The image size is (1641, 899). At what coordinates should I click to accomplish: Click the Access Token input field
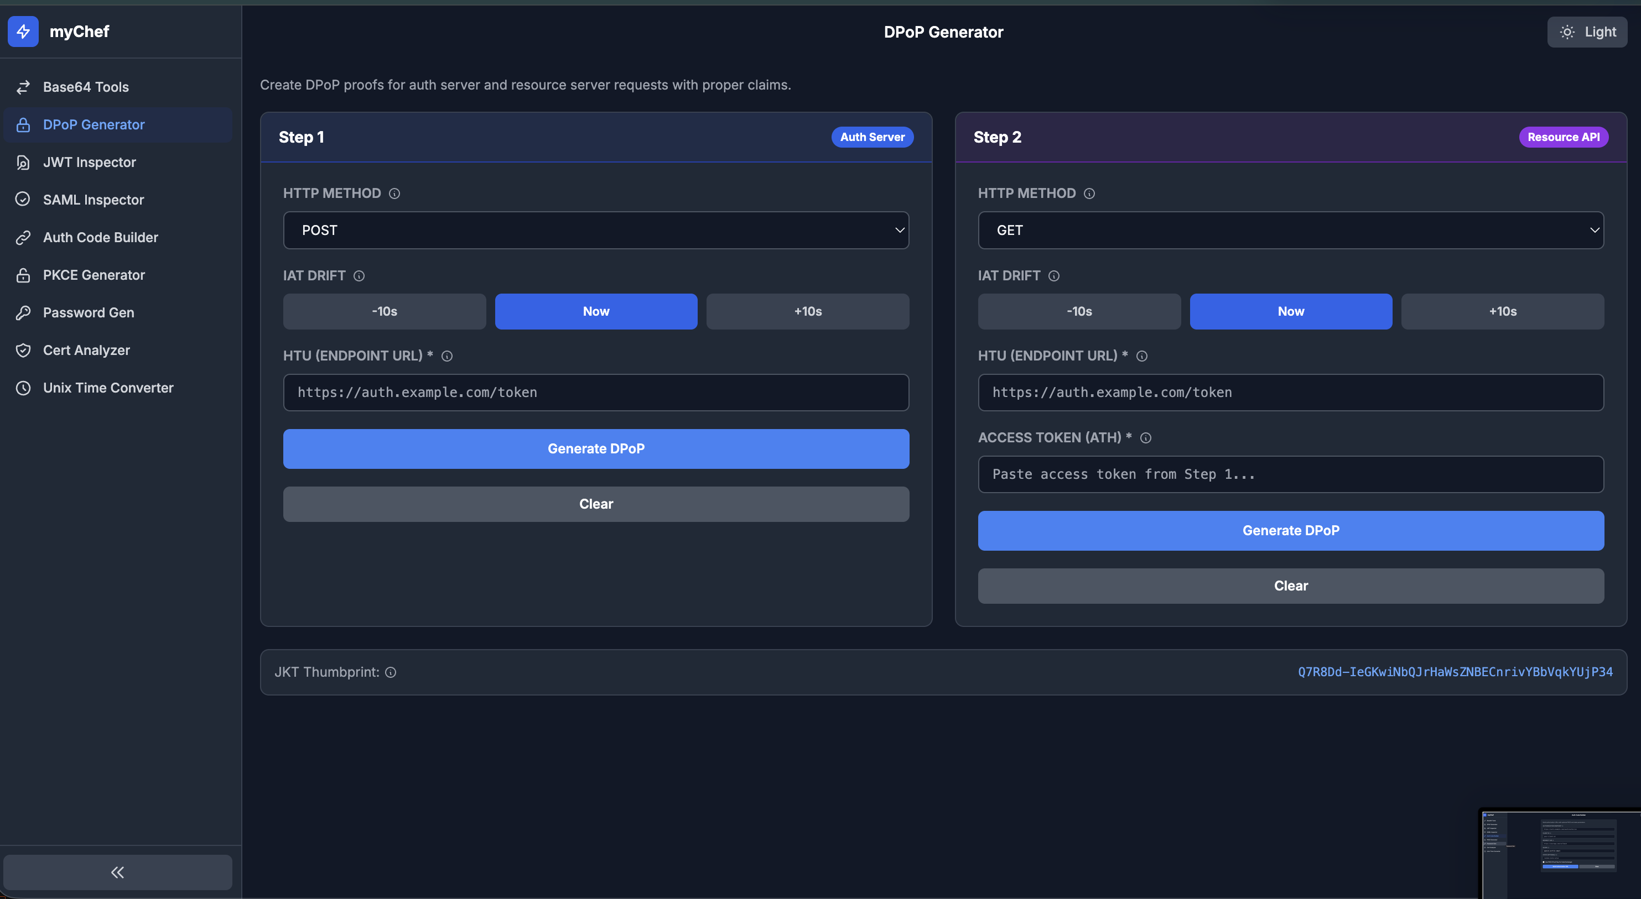click(1291, 474)
